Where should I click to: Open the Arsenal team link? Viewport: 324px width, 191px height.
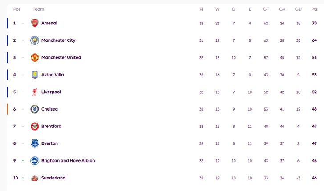point(49,23)
